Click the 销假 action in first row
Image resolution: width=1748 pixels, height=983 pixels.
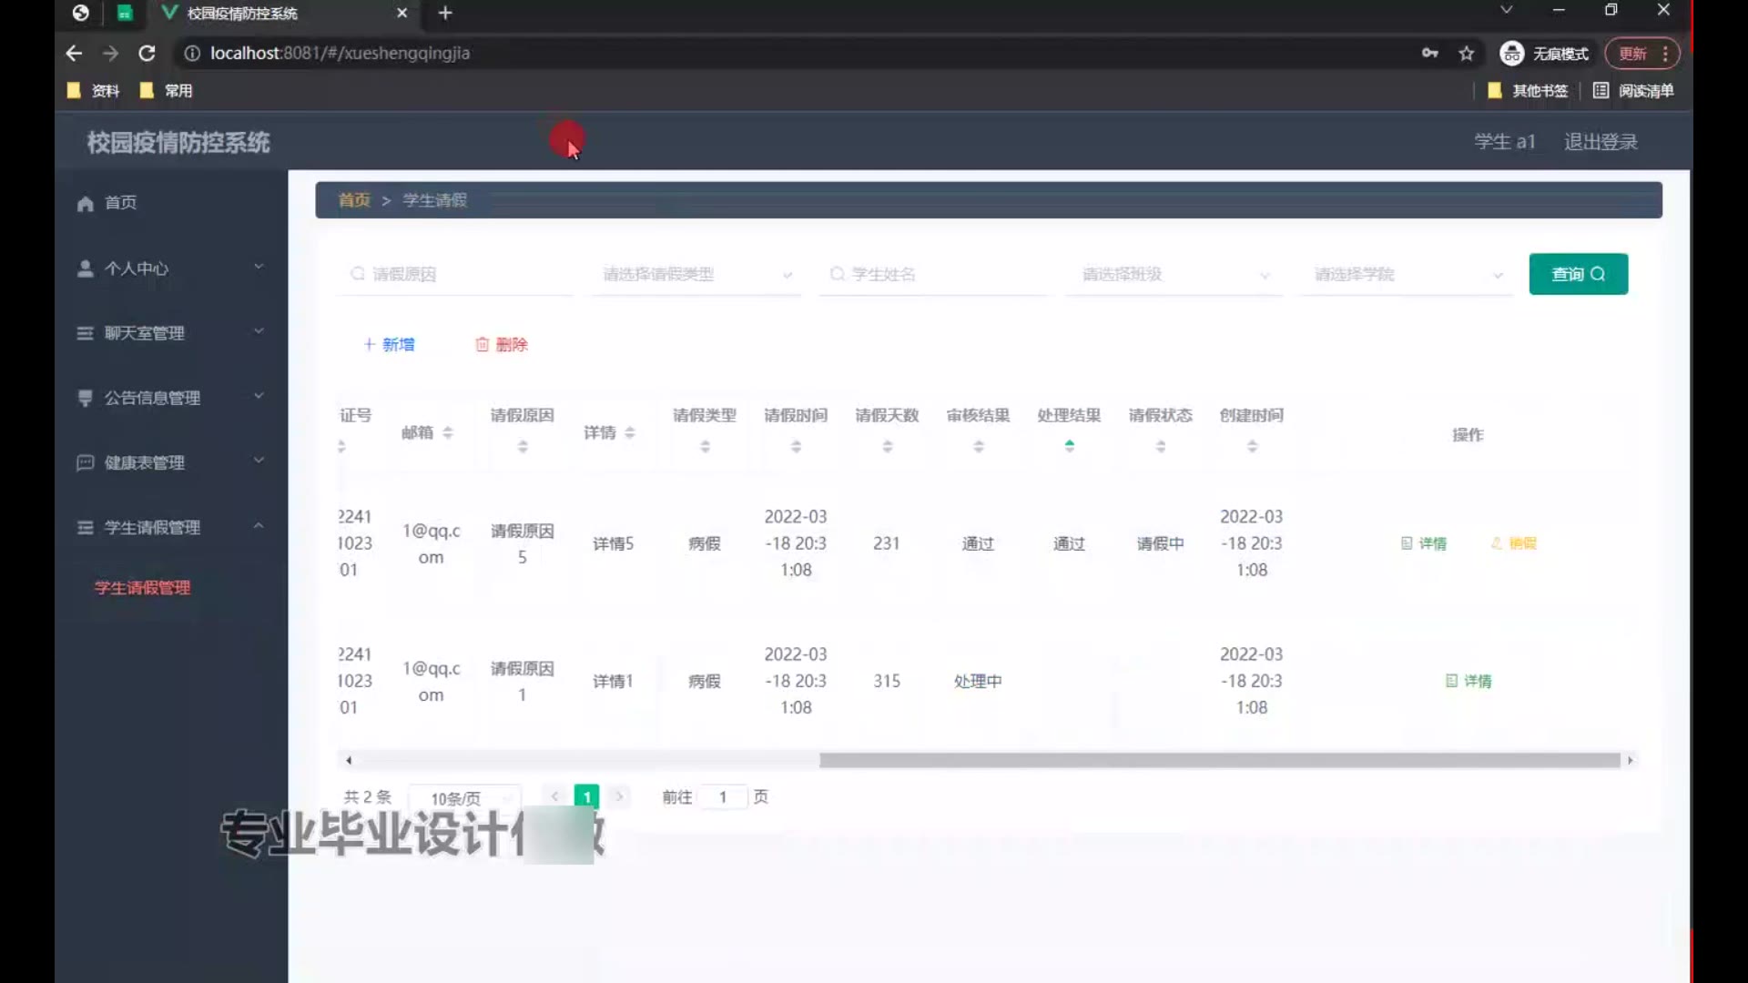pyautogui.click(x=1513, y=543)
